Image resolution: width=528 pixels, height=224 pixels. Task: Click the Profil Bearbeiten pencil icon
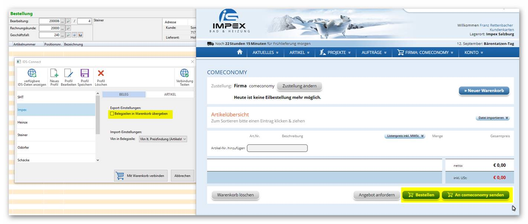point(68,73)
